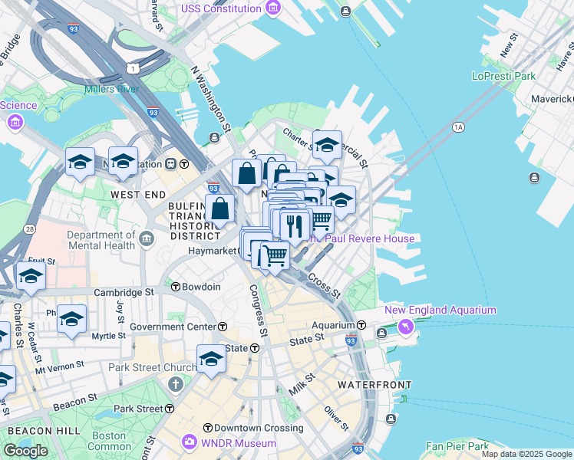Select the Bowdoin T station icon

click(176, 287)
